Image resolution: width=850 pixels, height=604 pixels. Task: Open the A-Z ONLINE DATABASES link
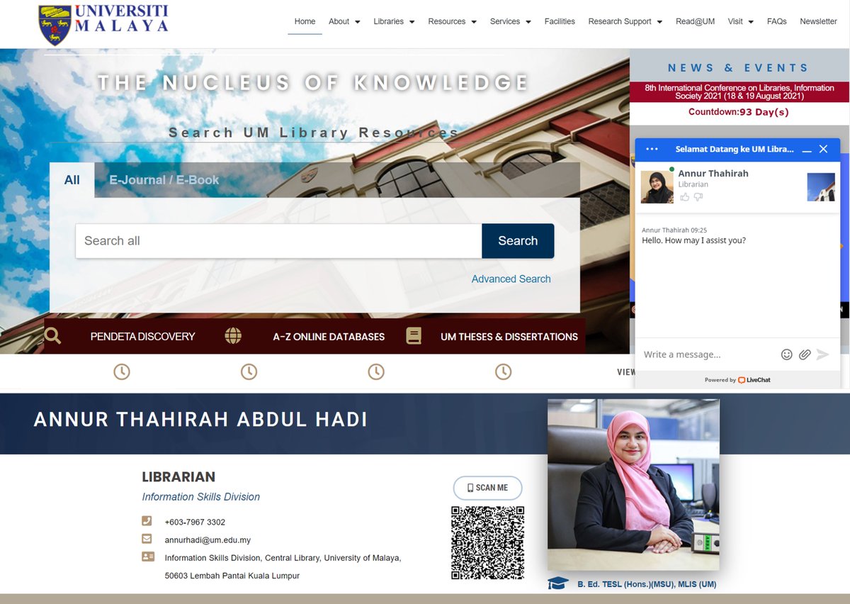(x=329, y=337)
